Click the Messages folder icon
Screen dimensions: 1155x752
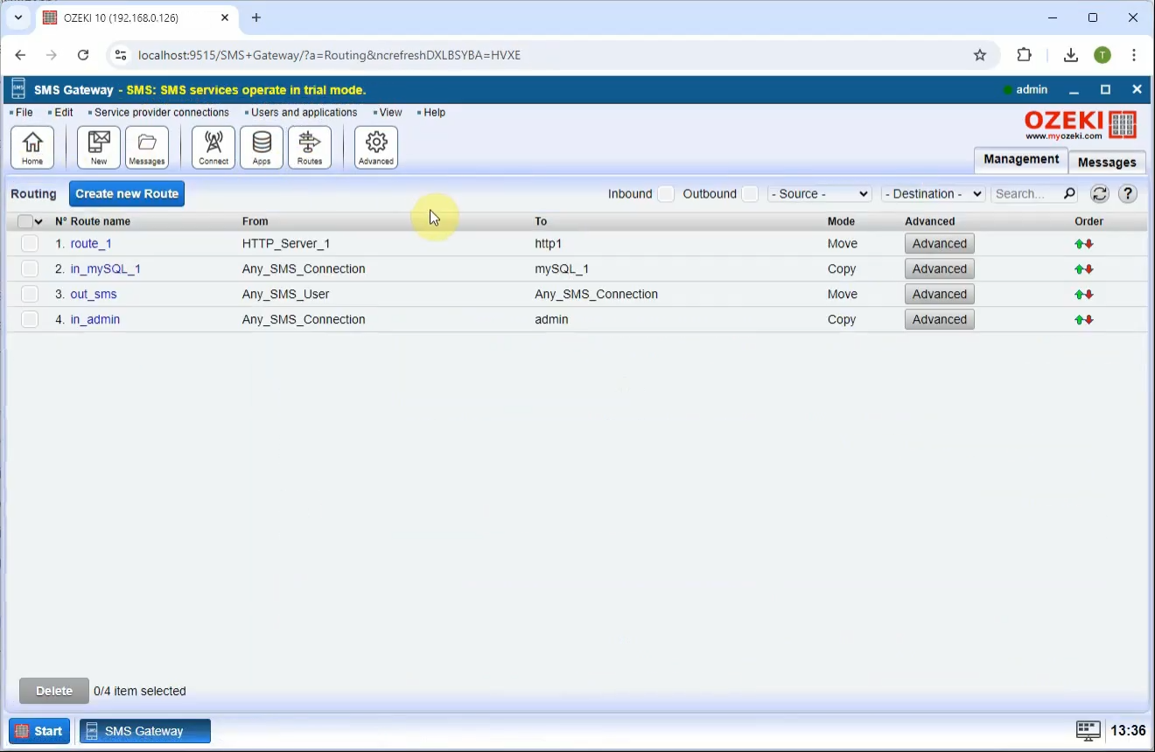tap(146, 147)
